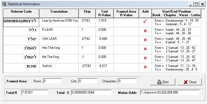207x104 pixels.
Task: Maximize the Statistical Information window
Action: click(x=197, y=4)
